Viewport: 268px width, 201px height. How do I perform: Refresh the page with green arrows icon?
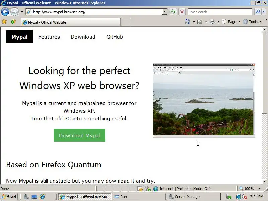(173, 12)
